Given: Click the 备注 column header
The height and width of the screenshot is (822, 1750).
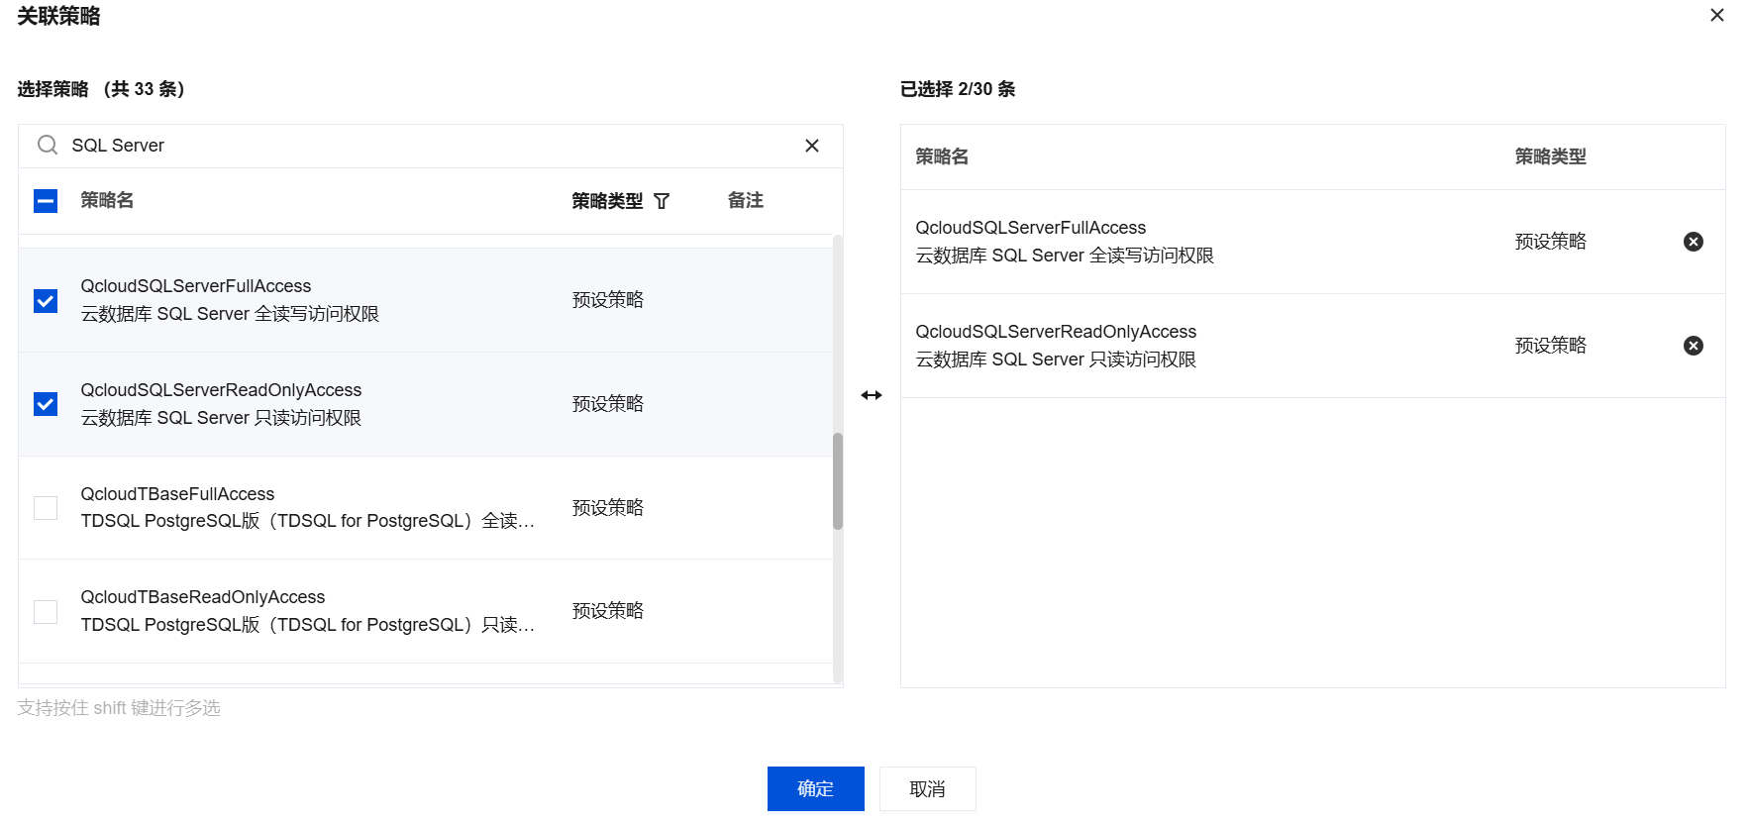Looking at the screenshot, I should coord(746,200).
